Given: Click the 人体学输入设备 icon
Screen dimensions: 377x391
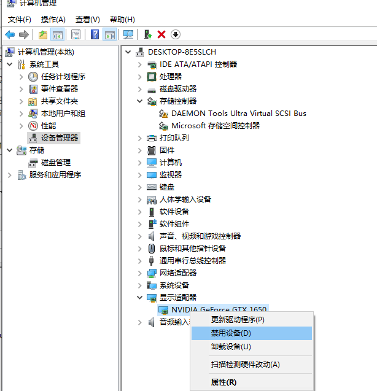Looking at the screenshot, I should tap(152, 199).
